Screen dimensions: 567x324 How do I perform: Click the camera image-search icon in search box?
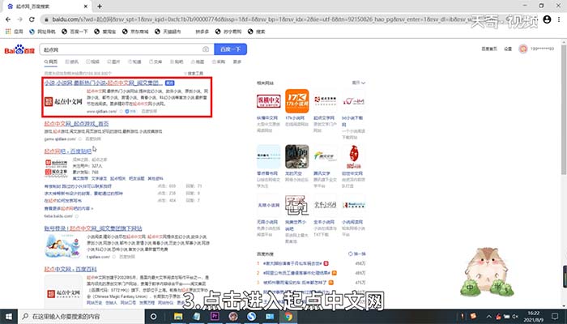pyautogui.click(x=207, y=50)
